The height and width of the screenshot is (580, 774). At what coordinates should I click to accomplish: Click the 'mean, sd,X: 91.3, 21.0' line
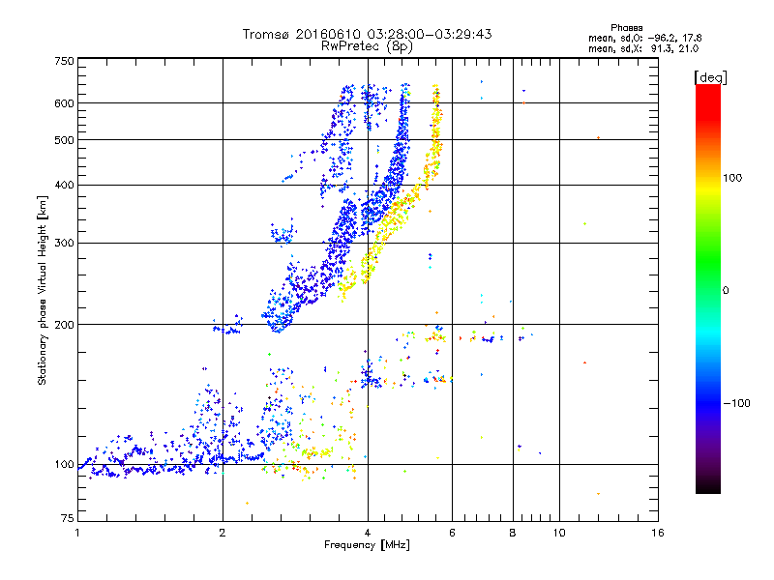pyautogui.click(x=643, y=48)
